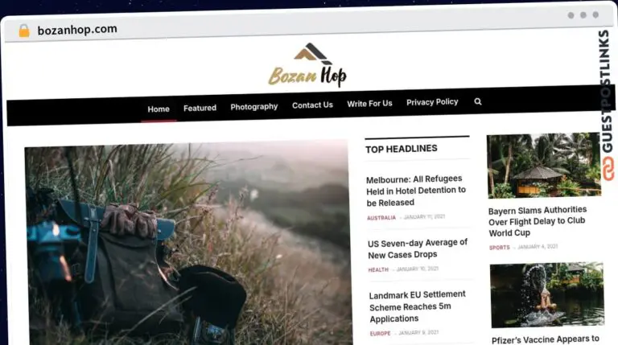Click the AUSTRALIA category tag

click(x=381, y=218)
